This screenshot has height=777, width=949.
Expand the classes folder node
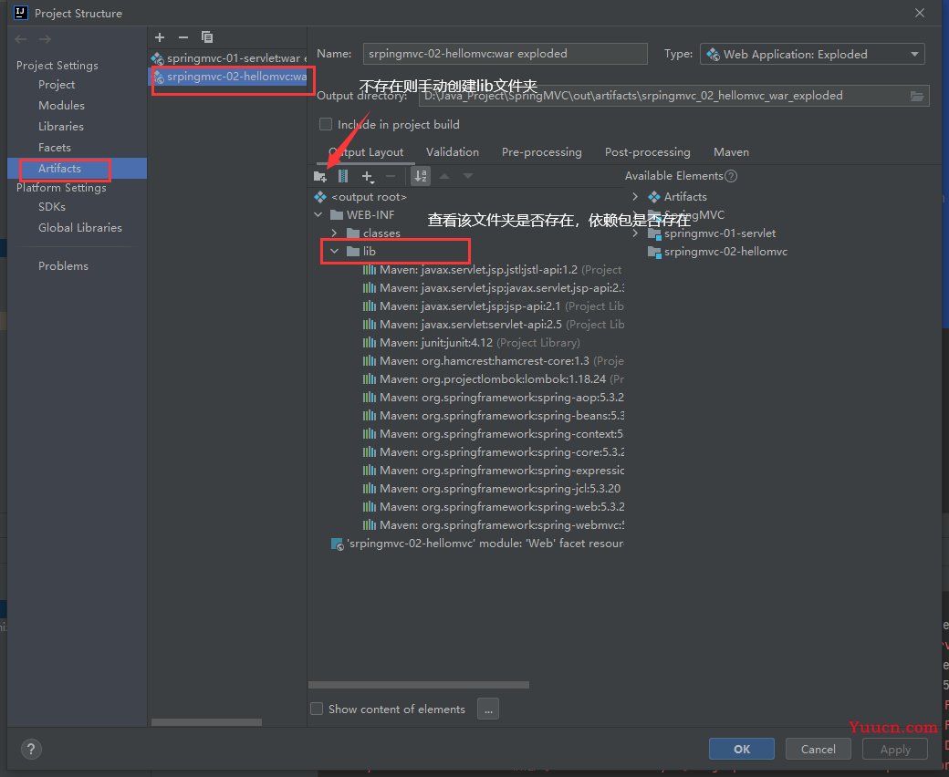335,233
